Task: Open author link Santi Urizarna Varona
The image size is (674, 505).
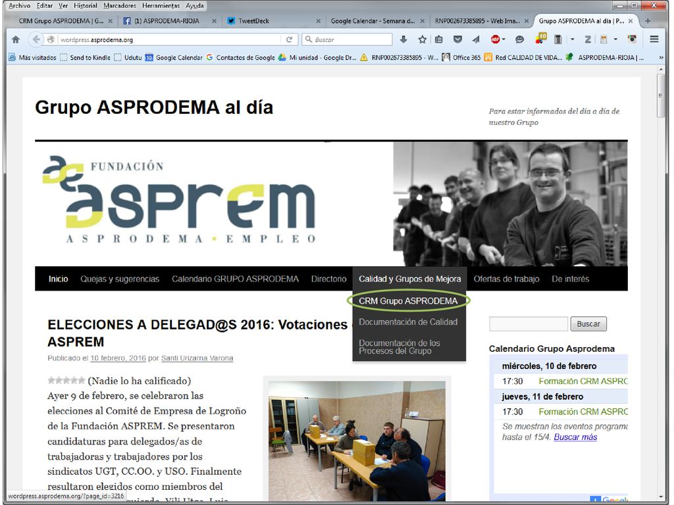Action: (197, 358)
